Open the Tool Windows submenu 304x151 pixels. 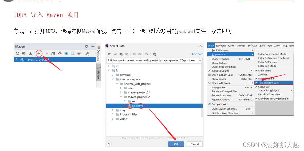coord(230,50)
